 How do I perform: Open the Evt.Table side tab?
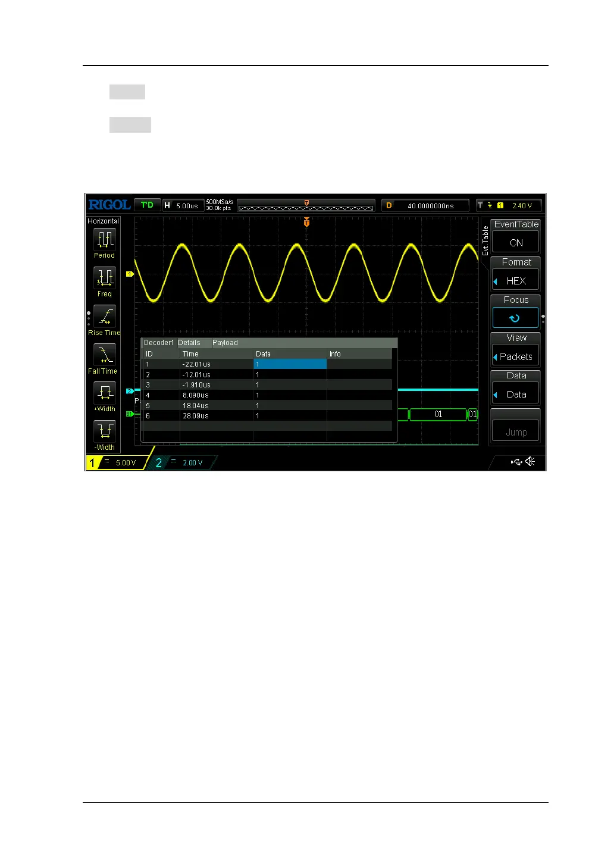[485, 240]
